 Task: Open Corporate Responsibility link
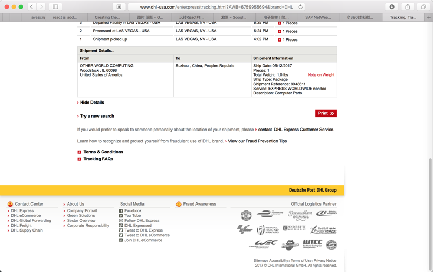[x=88, y=226]
